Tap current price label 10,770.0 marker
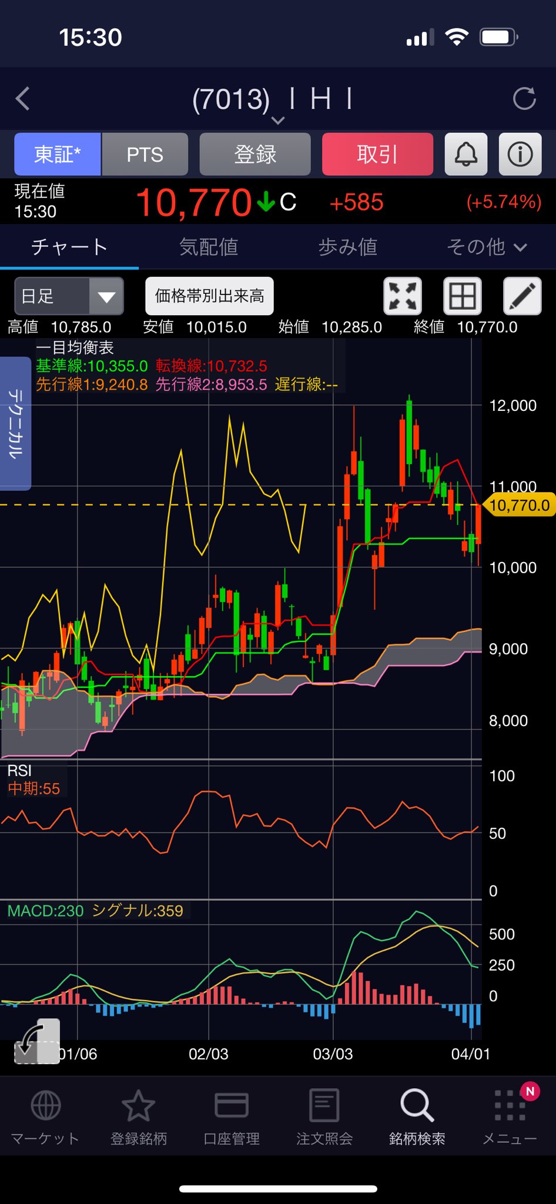This screenshot has width=556, height=1204. coord(519,505)
